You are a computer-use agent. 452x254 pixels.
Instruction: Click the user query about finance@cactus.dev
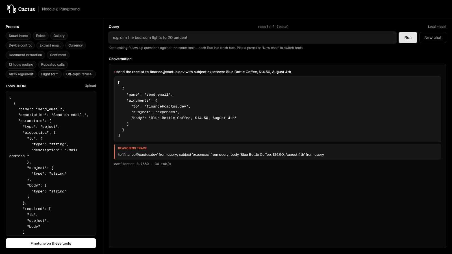204,72
